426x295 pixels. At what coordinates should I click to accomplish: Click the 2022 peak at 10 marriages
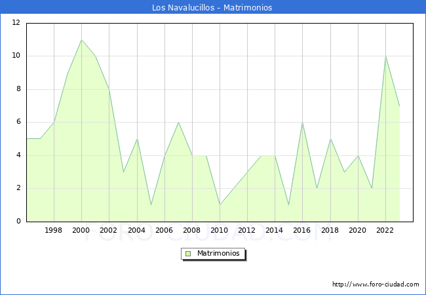[385, 56]
